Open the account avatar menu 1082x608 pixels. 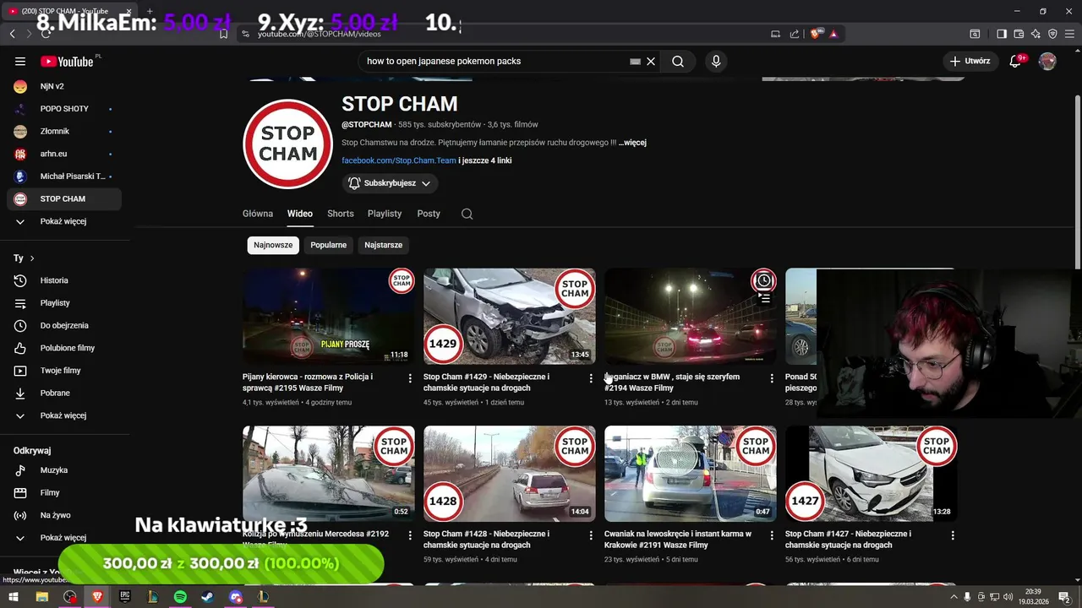tap(1047, 61)
